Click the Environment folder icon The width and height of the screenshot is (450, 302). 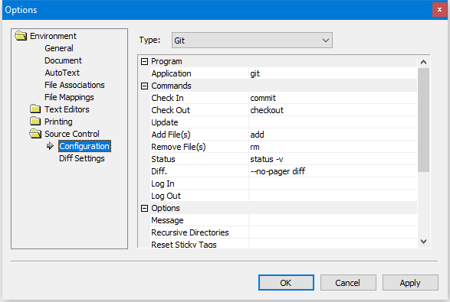pos(21,36)
